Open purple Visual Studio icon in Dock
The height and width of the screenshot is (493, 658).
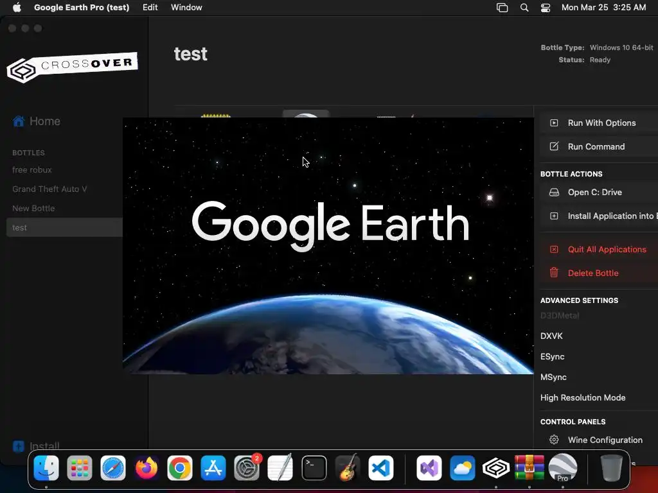click(429, 468)
